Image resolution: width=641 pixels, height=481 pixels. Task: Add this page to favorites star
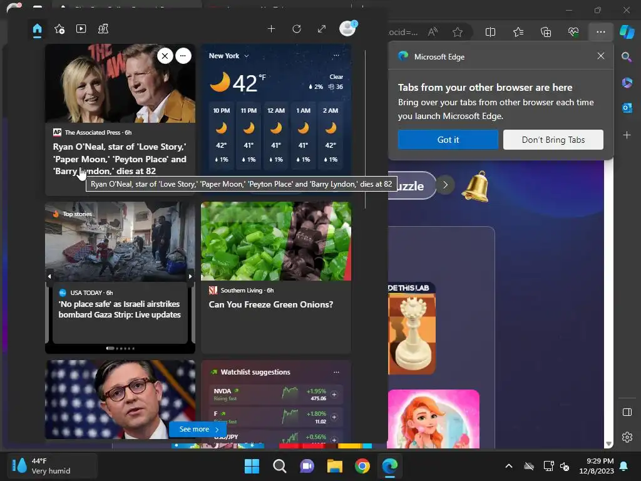click(458, 32)
